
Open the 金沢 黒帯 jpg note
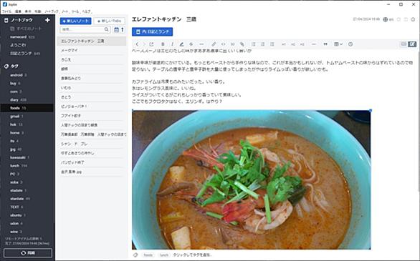[x=92, y=172]
